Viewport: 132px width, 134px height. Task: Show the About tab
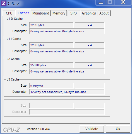click(104, 13)
